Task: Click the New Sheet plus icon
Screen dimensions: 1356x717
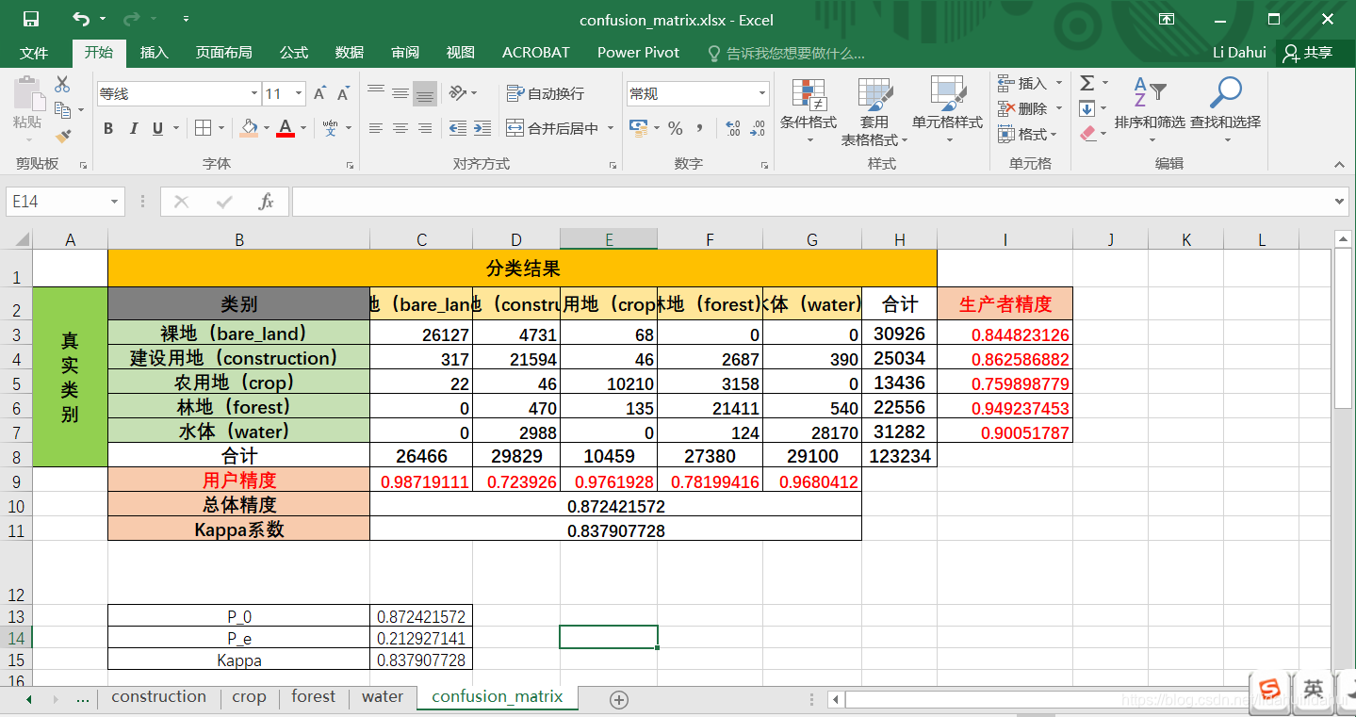Action: [x=619, y=699]
